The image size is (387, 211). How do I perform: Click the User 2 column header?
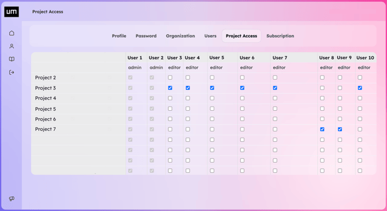(156, 58)
